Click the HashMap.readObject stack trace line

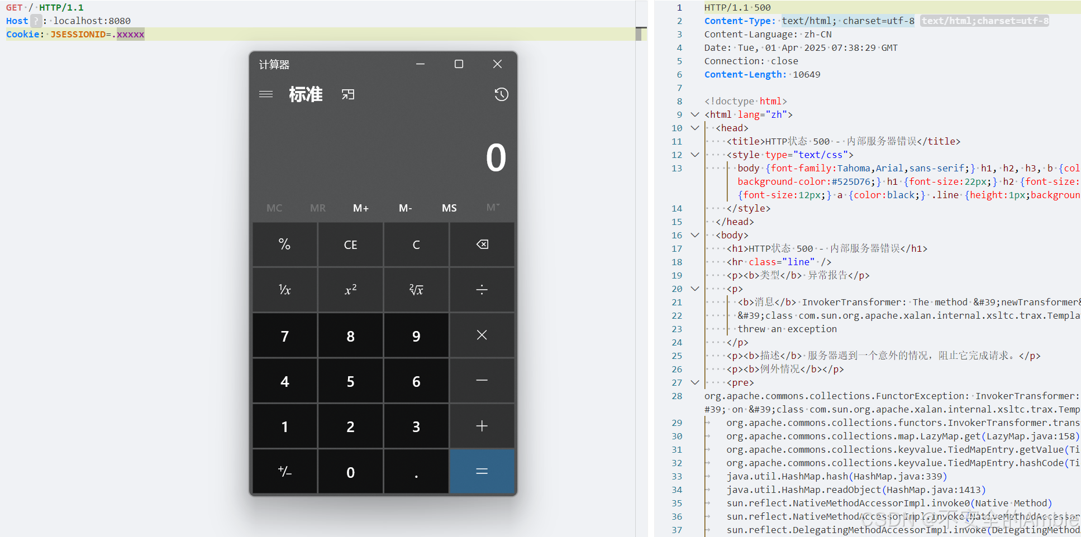click(x=856, y=490)
